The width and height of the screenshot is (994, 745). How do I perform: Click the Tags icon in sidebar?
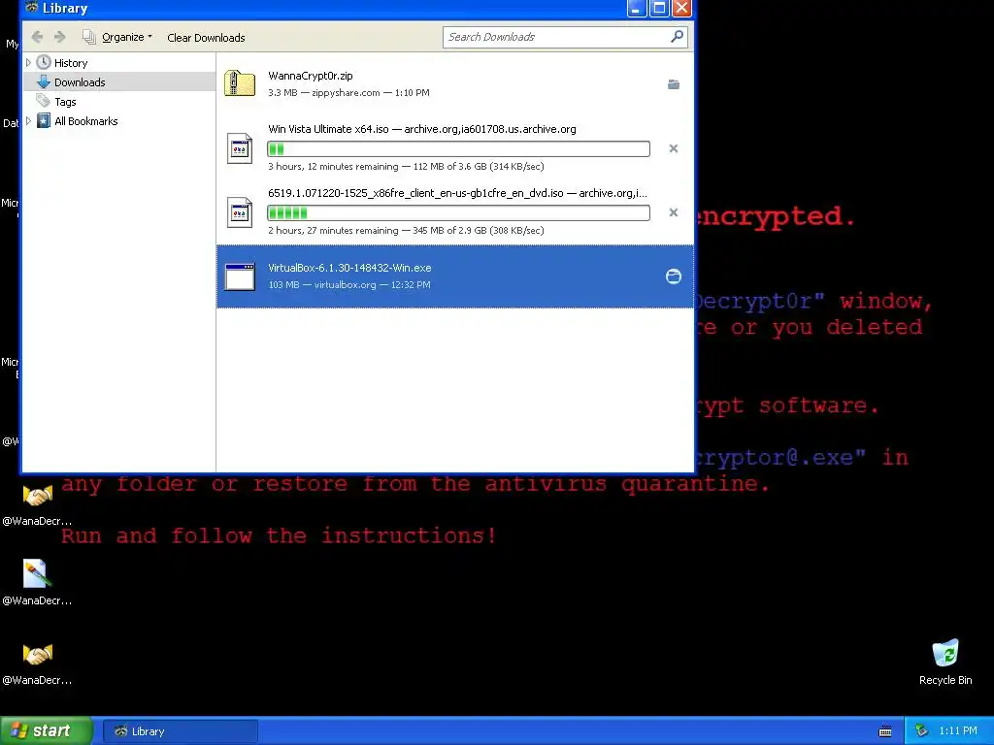point(43,101)
